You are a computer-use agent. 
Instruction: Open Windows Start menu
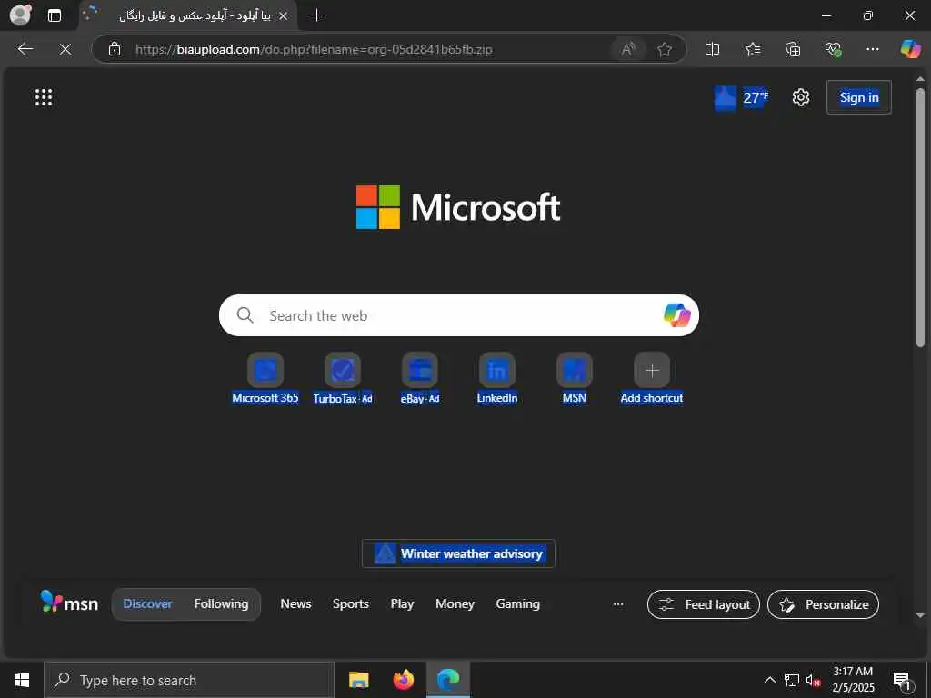(x=22, y=680)
